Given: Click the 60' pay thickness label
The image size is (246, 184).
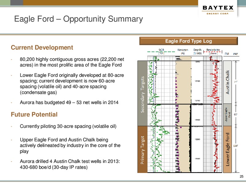Looking at the screenshot, I should [x=236, y=114].
